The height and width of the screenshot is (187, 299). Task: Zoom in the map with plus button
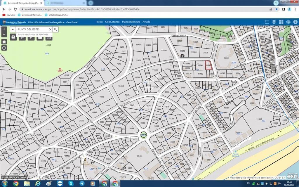(x=4, y=29)
